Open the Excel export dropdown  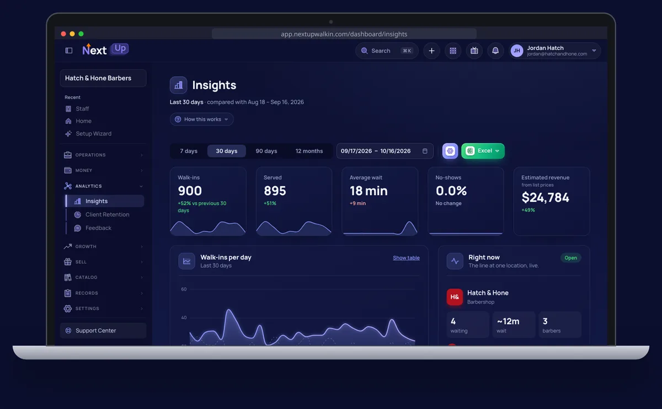tap(483, 151)
